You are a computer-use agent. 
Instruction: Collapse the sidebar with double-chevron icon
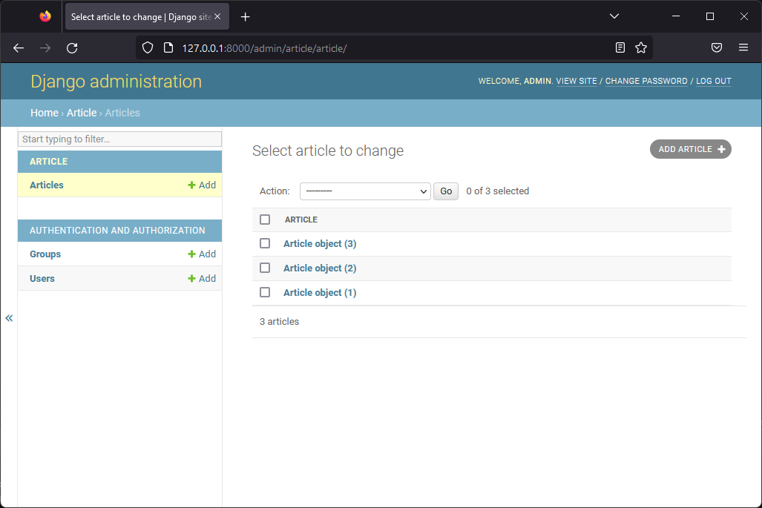[x=9, y=318]
